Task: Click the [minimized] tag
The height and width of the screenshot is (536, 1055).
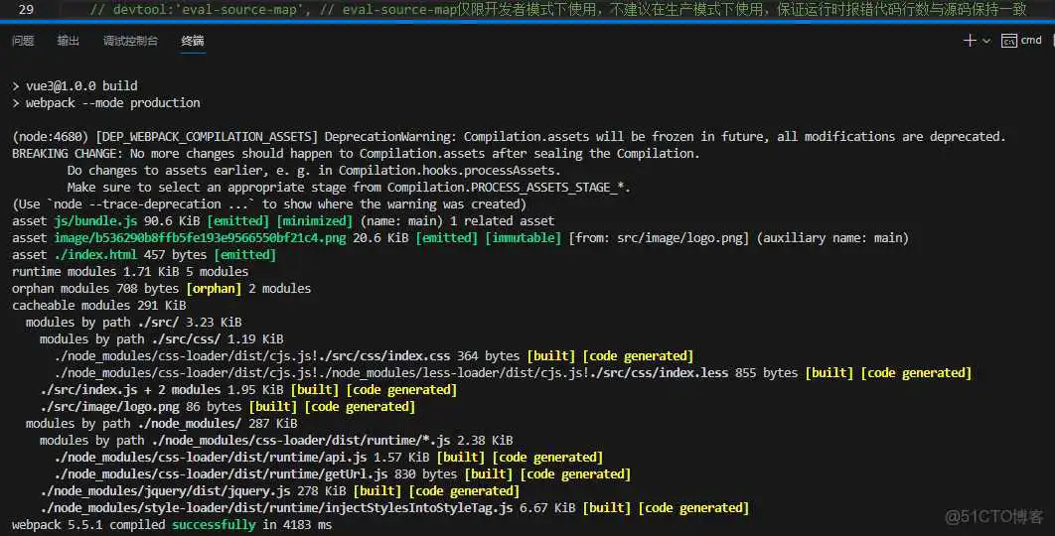Action: click(x=314, y=220)
